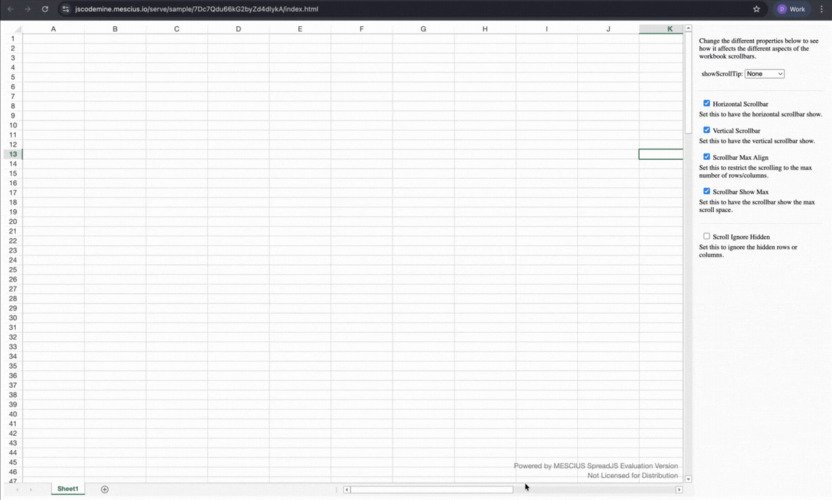Click the horizontal scrollbar left arrow
The image size is (832, 500).
347,490
